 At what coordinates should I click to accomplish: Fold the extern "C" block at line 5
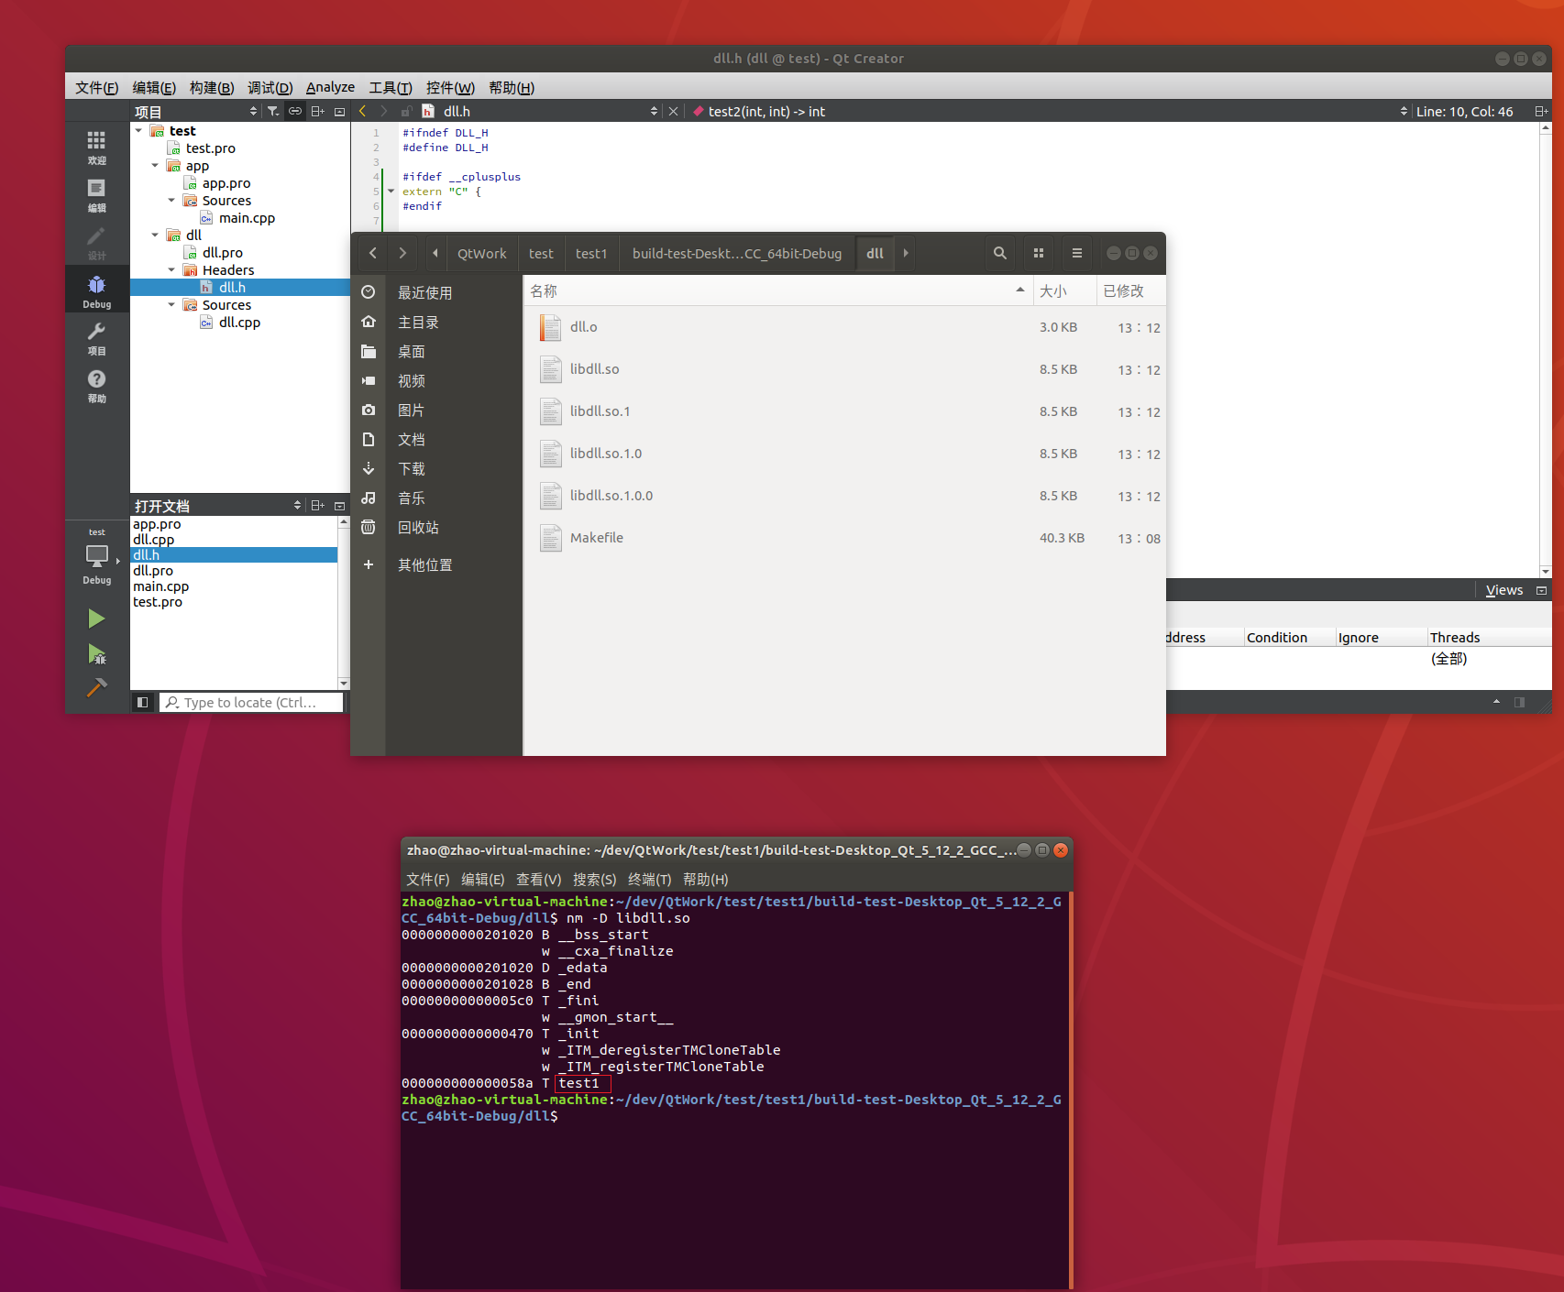click(391, 192)
